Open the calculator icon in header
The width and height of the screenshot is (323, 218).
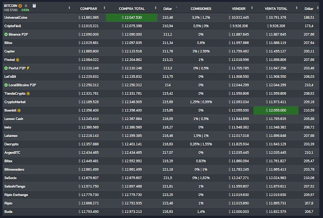(x=34, y=6)
